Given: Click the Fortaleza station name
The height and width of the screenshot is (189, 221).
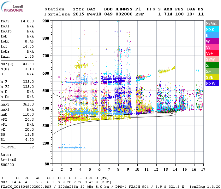Looking at the screenshot, I should pyautogui.click(x=57, y=14).
